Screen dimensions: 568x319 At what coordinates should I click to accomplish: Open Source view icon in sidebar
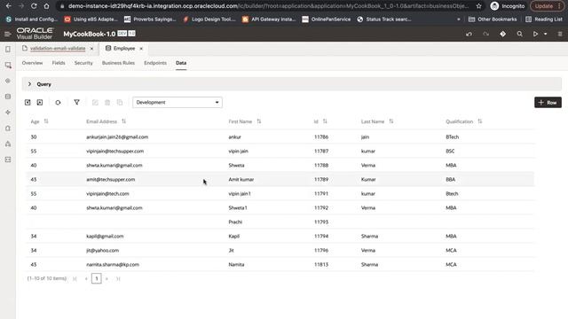click(x=8, y=159)
